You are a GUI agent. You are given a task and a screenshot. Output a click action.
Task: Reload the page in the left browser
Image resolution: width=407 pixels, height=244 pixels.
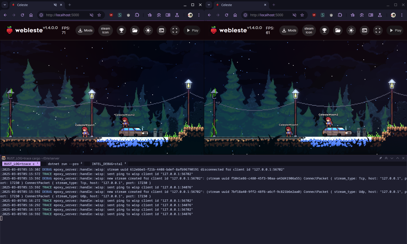(22, 15)
